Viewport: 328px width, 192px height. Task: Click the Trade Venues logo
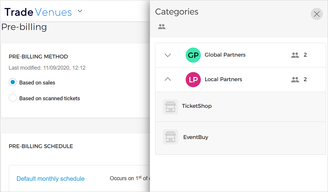[38, 12]
